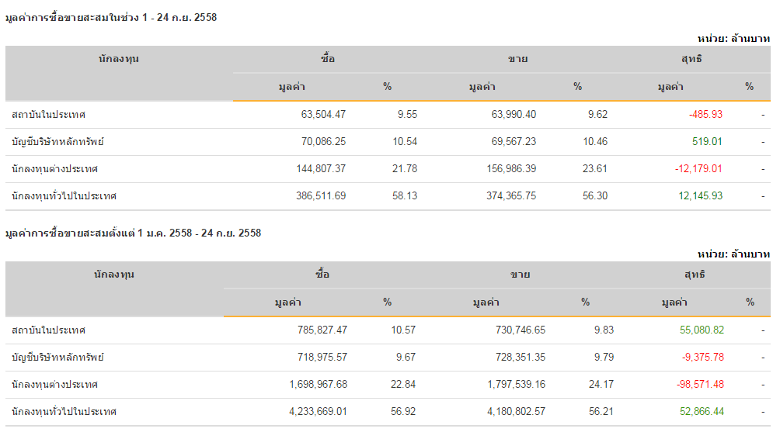Image resolution: width=780 pixels, height=432 pixels.
Task: Select the red -9,375.78 net figure
Action: (703, 357)
